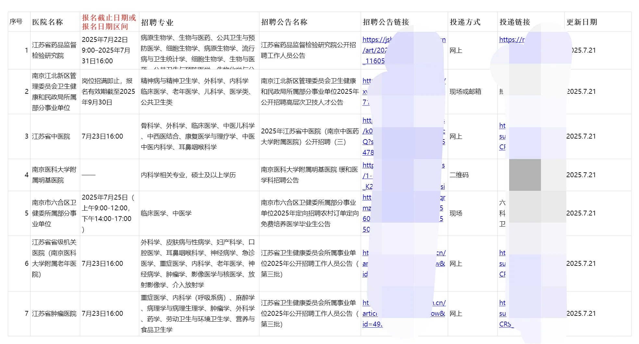639x344 pixels.
Task: Select announcement title 2025年江苏省中医院公开招聘（三）
Action: point(310,136)
